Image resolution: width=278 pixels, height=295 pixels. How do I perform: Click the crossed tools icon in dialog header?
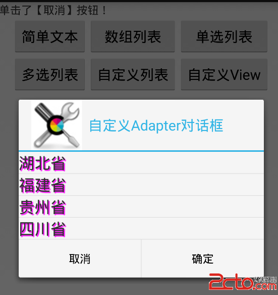click(57, 125)
